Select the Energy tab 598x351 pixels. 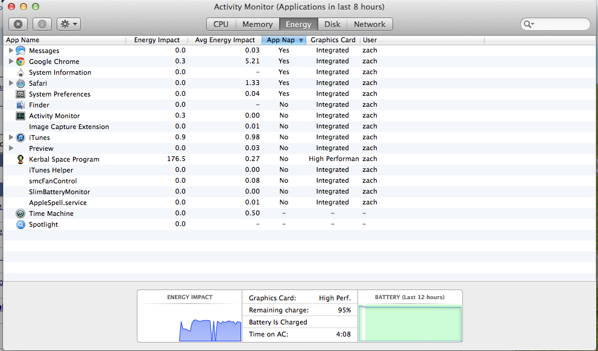click(298, 24)
